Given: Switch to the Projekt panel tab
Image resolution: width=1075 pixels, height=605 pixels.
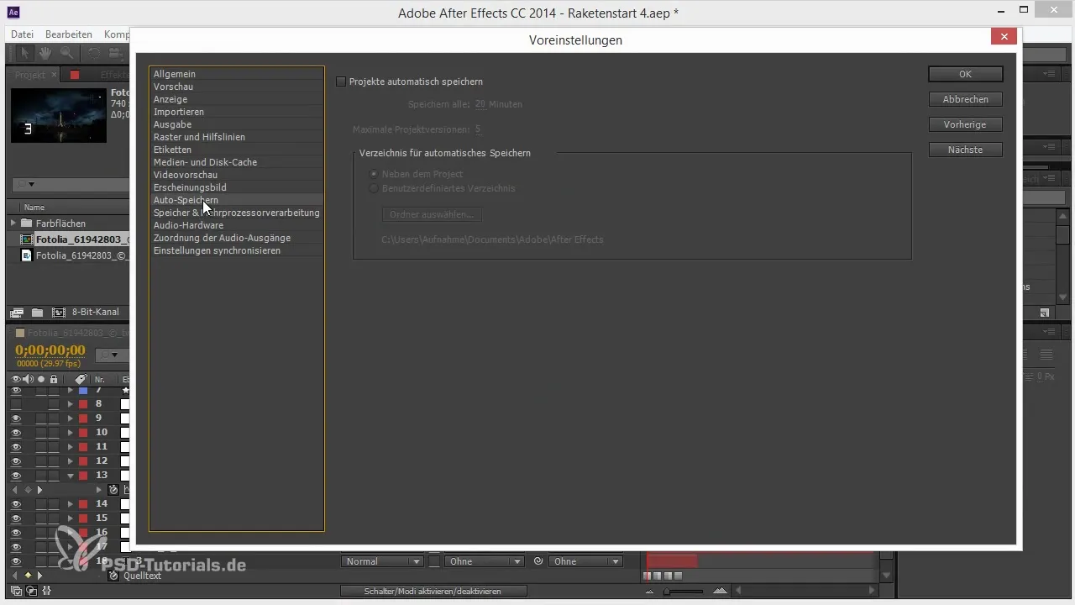Looking at the screenshot, I should click(x=30, y=75).
